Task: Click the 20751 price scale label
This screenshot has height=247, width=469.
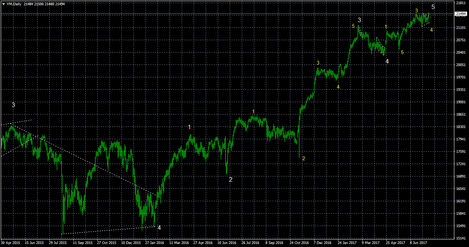Action: (x=460, y=40)
